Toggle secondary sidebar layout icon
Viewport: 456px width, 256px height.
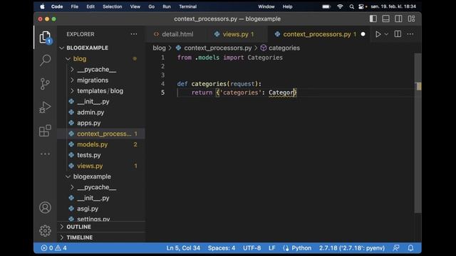[398, 19]
